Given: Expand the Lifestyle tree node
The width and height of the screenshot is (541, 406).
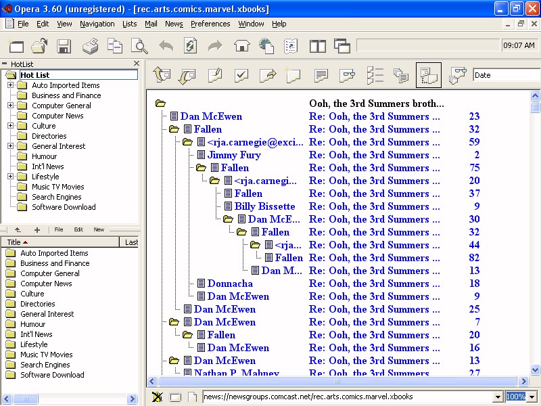Looking at the screenshot, I should tap(11, 177).
